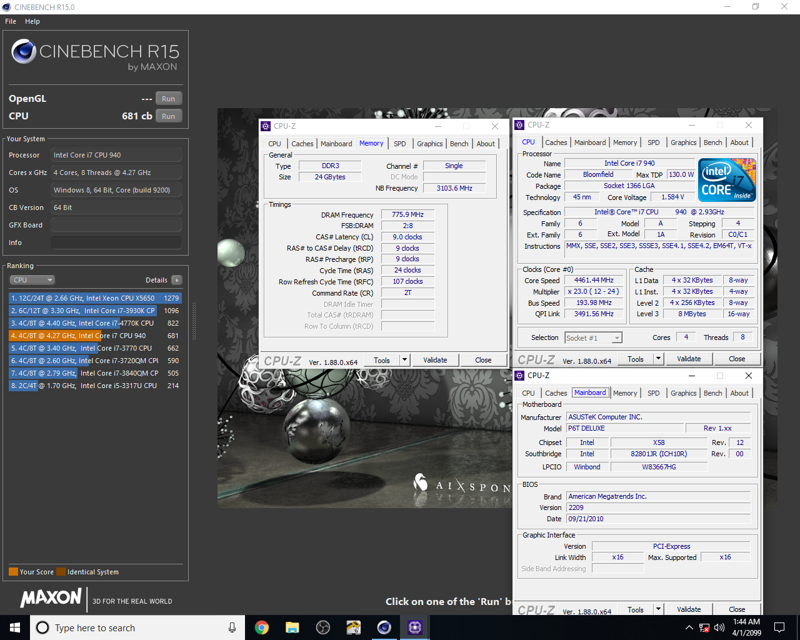This screenshot has height=640, width=800.
Task: Click the Identical System brown legend swatch
Action: [61, 571]
